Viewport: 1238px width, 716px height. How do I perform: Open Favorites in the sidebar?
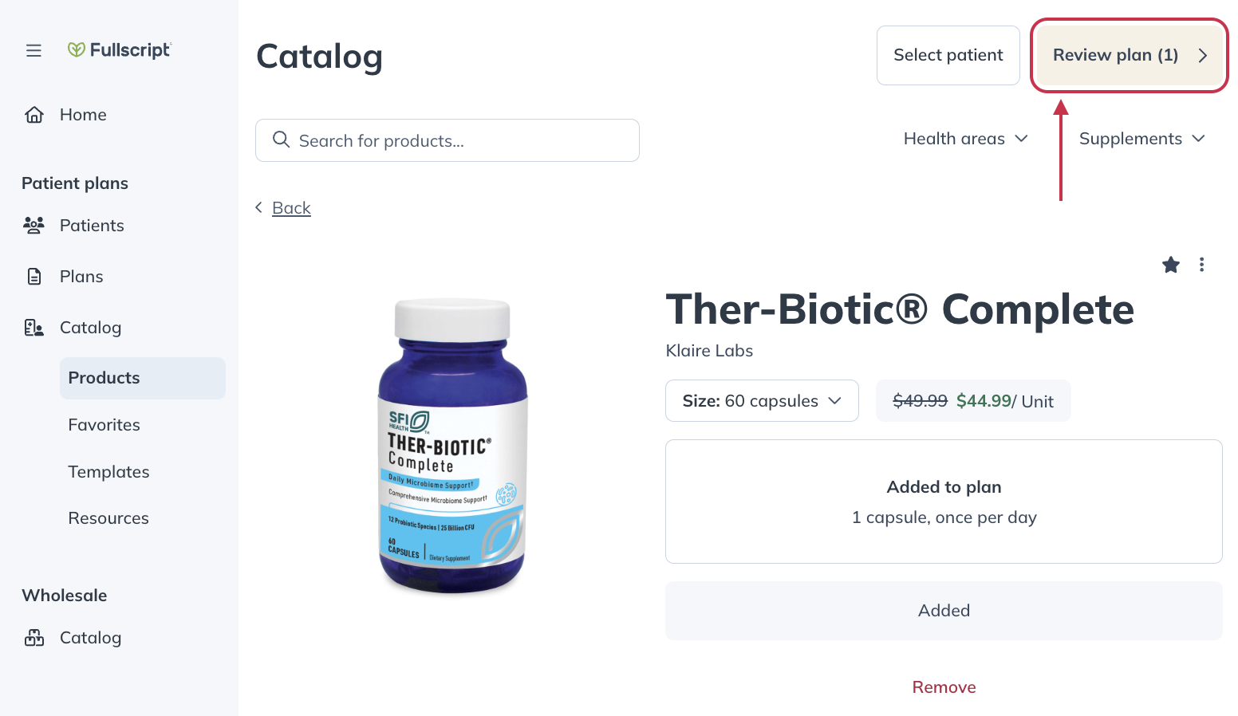104,425
